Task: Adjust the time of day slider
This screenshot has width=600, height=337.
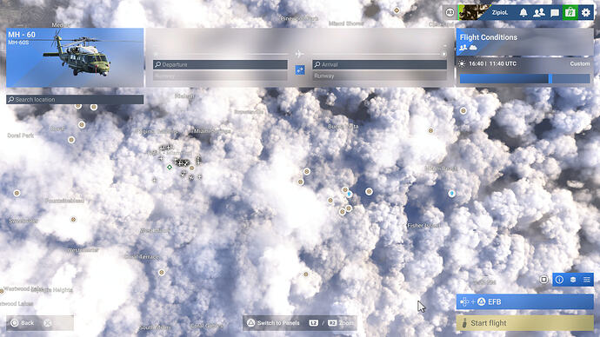Action: 524,79
